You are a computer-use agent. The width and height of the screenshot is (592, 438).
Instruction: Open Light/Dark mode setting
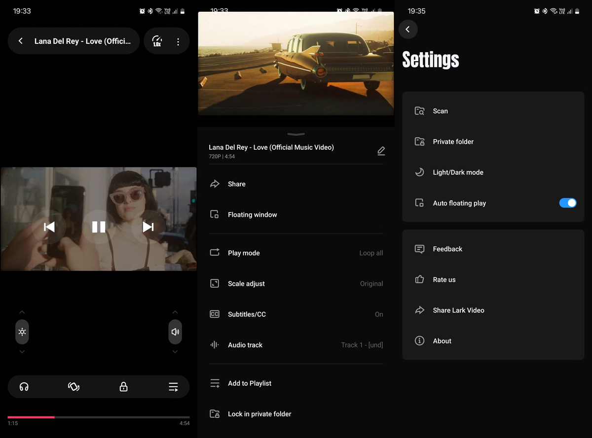click(x=493, y=172)
